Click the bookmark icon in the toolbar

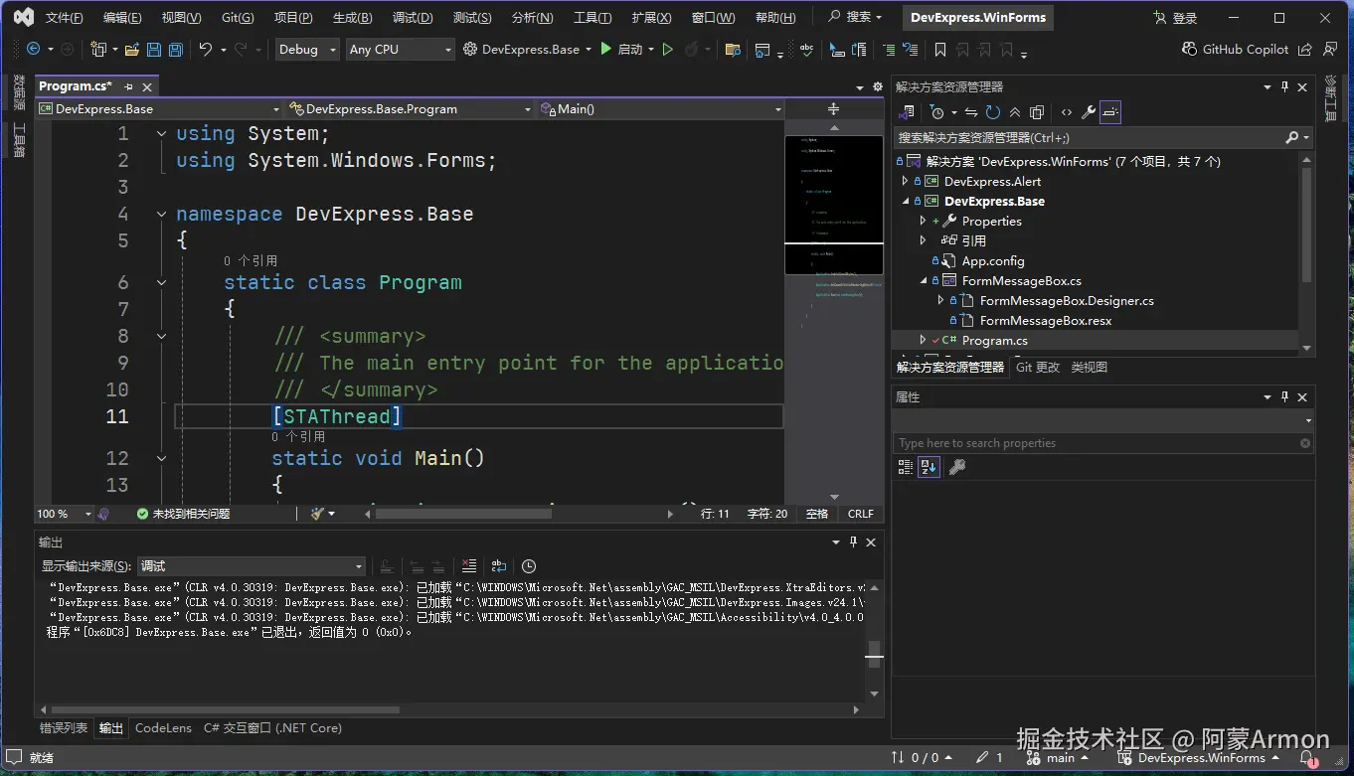940,50
